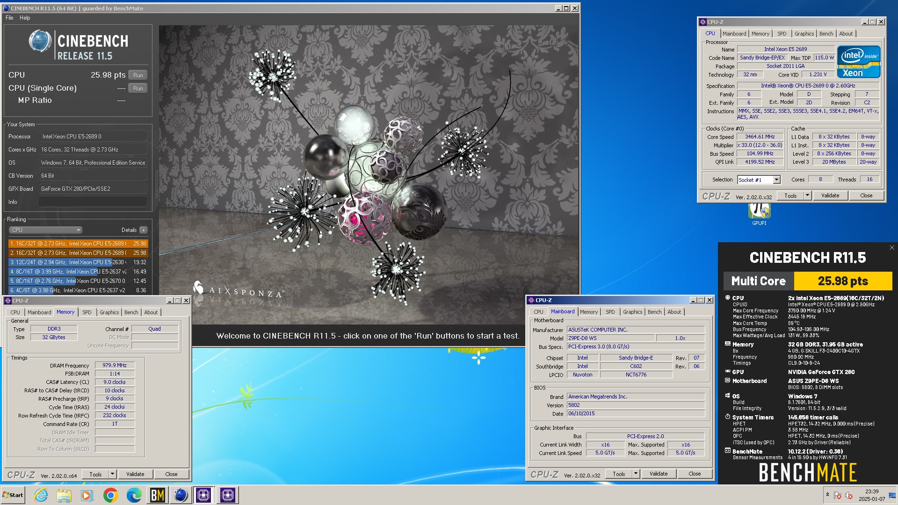Click the Cinebench sphere logo
This screenshot has height=505, width=898.
click(40, 41)
